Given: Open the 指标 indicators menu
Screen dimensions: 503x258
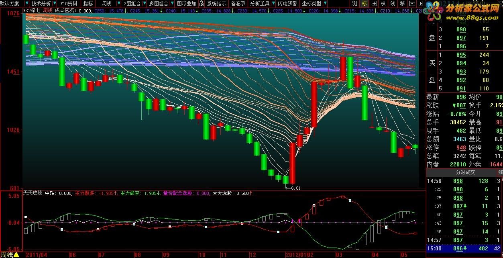Looking at the screenshot, I should (x=88, y=4).
